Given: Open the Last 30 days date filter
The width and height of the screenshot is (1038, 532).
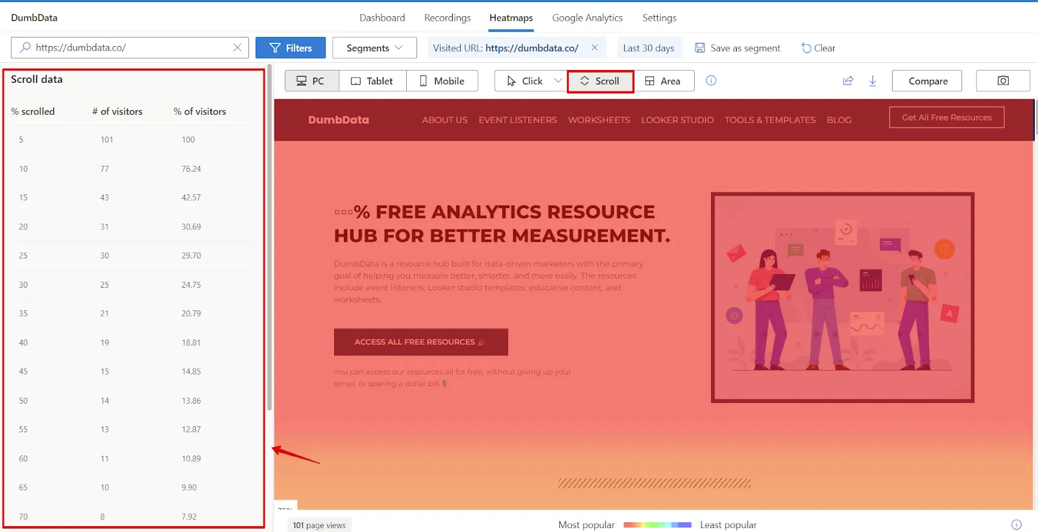Looking at the screenshot, I should point(649,48).
